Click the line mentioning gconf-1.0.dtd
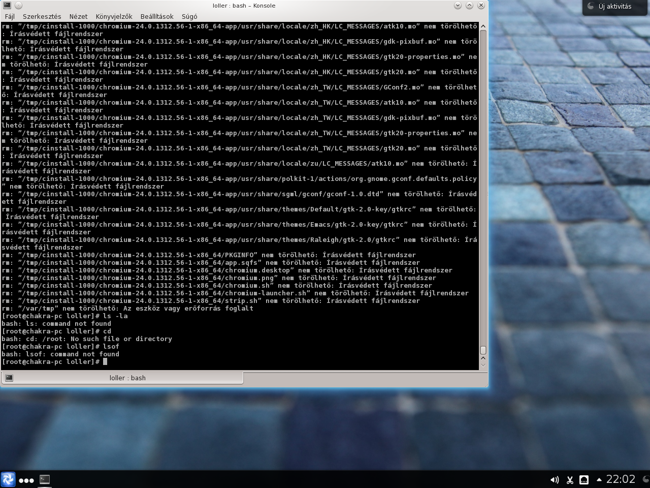 click(x=239, y=198)
